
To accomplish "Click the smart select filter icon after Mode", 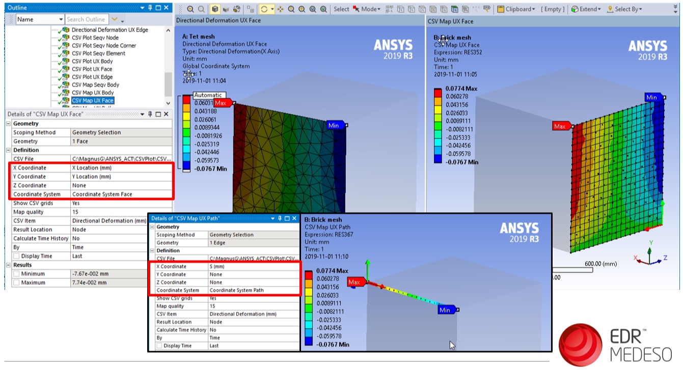I will tap(390, 9).
